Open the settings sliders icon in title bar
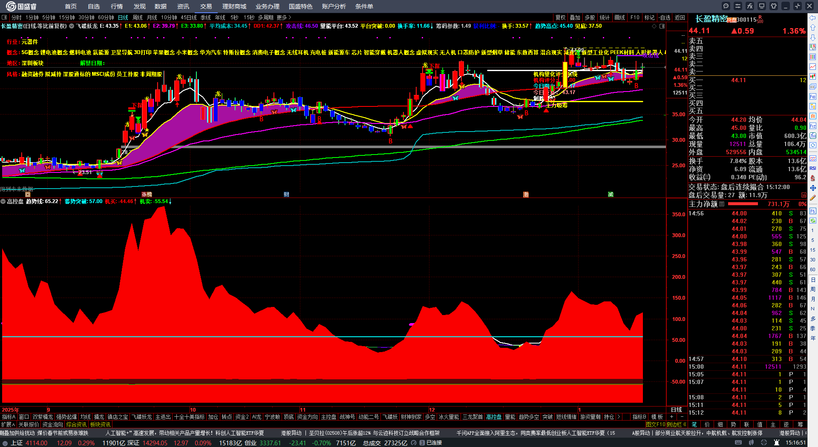The image size is (818, 447). (x=738, y=6)
